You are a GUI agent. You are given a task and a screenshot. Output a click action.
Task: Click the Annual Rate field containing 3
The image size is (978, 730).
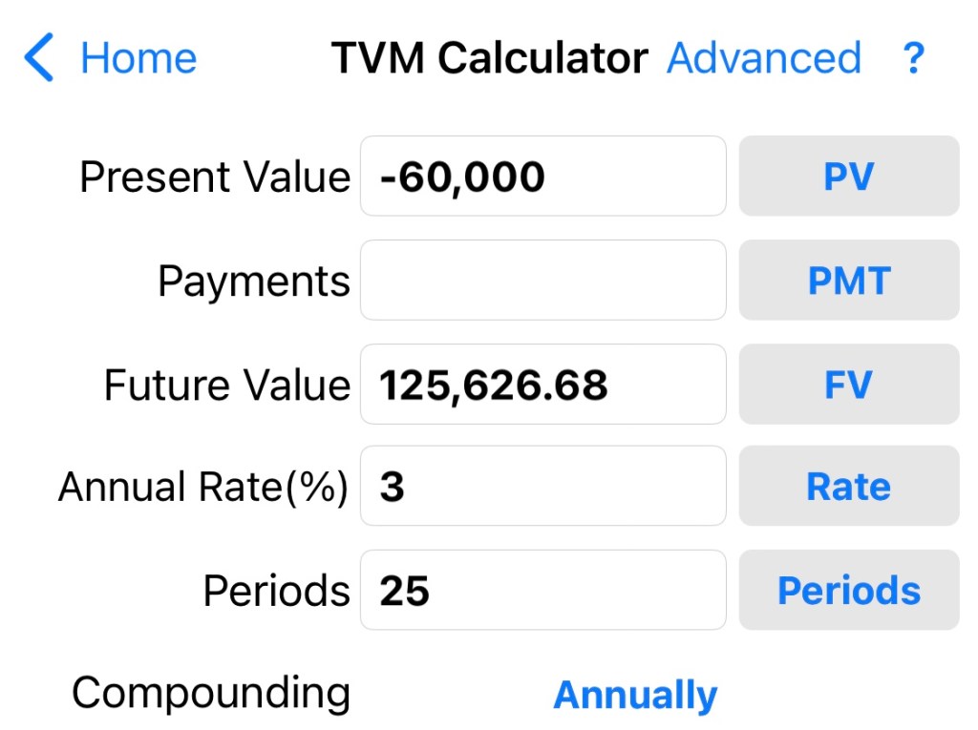coord(542,487)
